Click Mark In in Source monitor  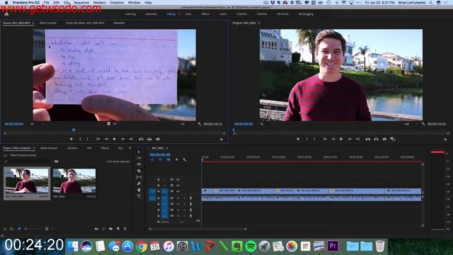click(80, 139)
